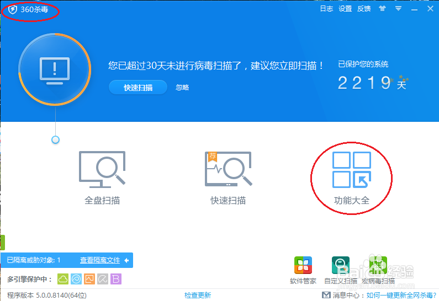Open 软件管家 software manager

[303, 270]
